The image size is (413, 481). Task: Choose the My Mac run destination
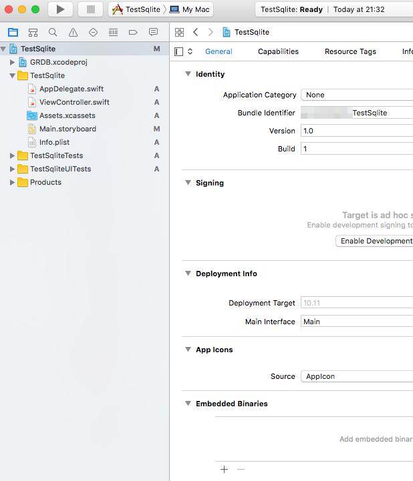pyautogui.click(x=190, y=9)
